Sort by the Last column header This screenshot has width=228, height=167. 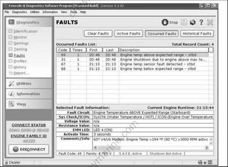point(111,50)
